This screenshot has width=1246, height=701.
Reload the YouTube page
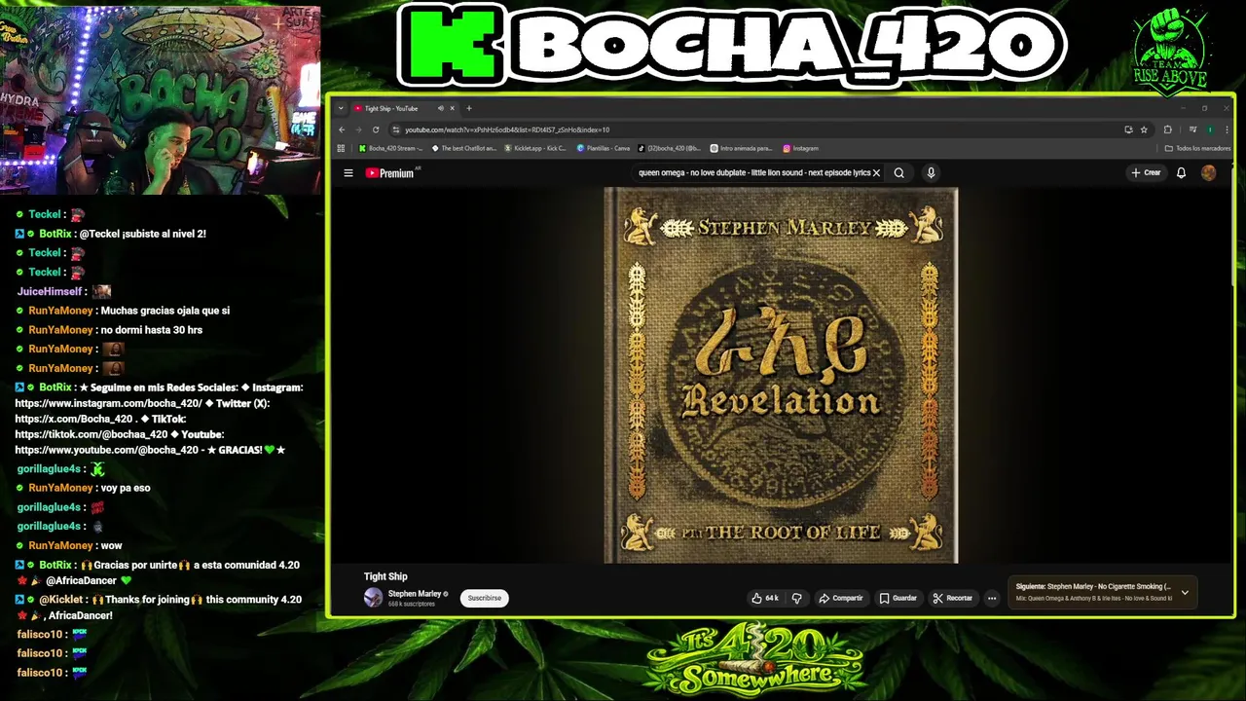click(375, 129)
